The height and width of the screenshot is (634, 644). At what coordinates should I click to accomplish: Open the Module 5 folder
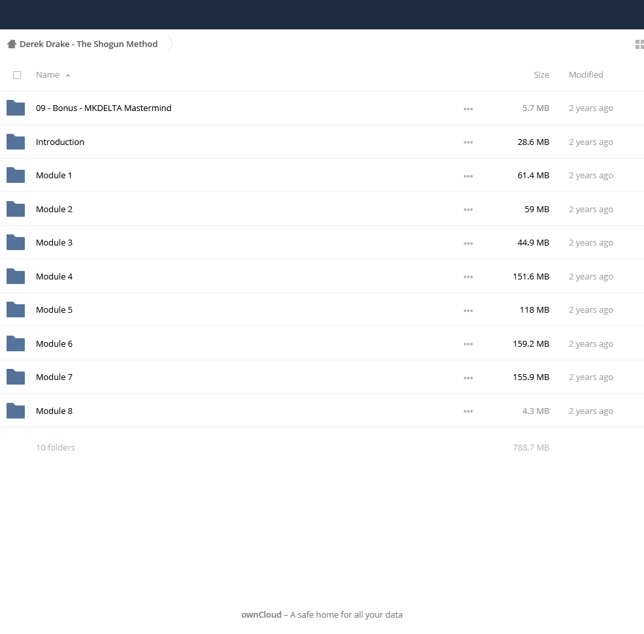point(54,310)
